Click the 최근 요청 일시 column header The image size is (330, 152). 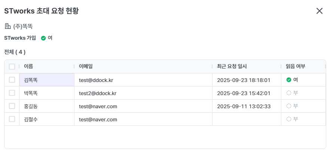(232, 67)
